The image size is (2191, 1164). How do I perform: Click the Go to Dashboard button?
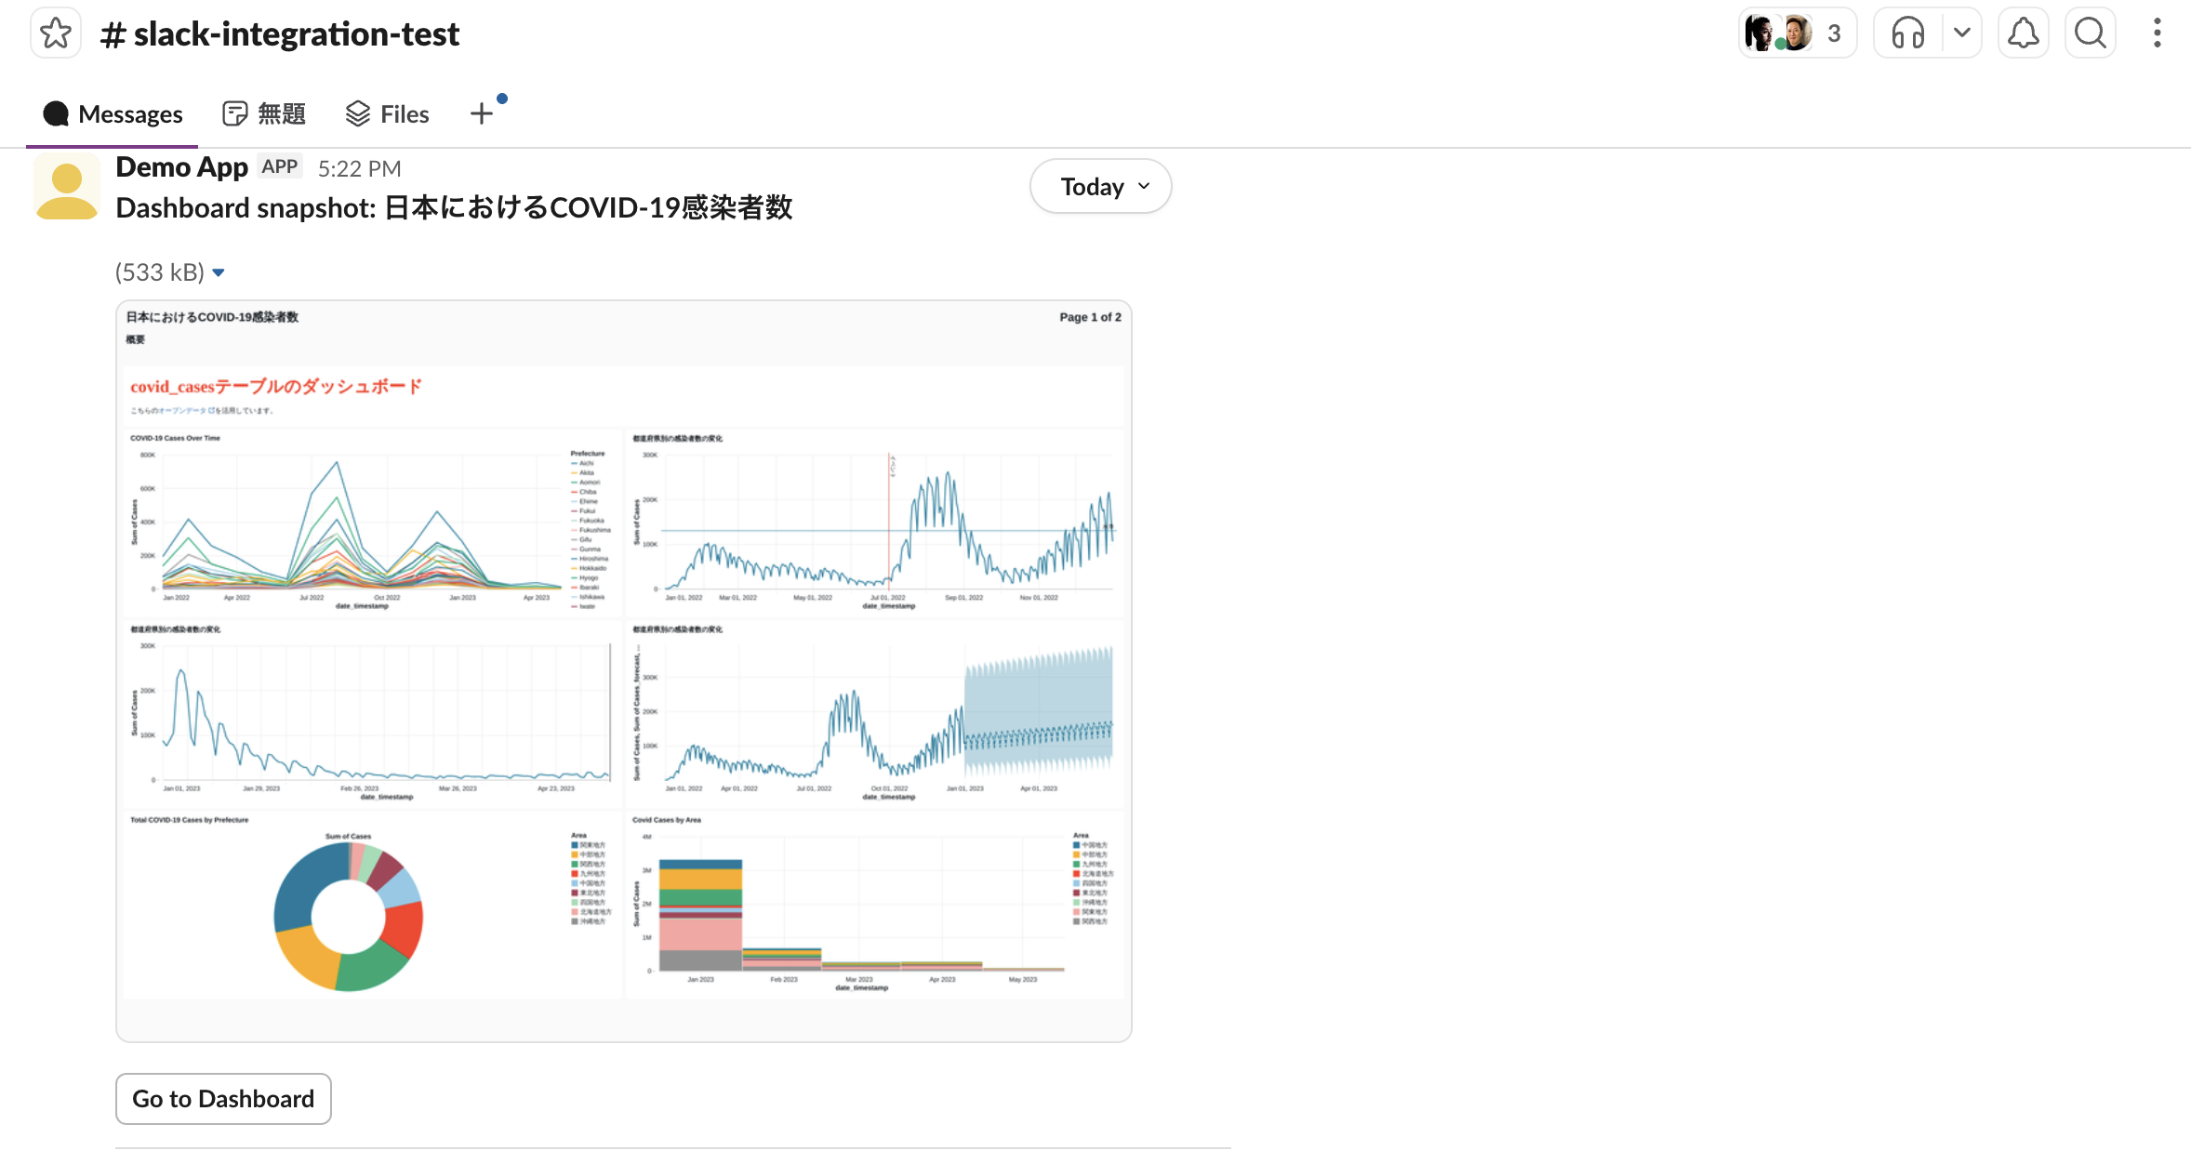[223, 1099]
